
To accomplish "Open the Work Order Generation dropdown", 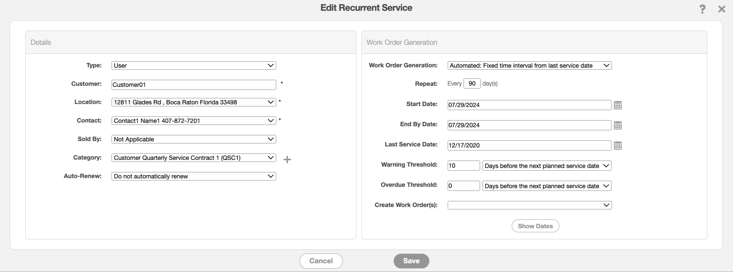I will (529, 66).
